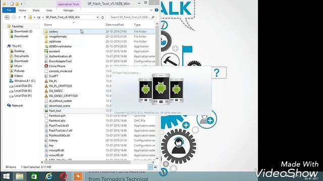
Task: Select the DA_SWSEC_CRYPTO20 file
Action: [63, 96]
